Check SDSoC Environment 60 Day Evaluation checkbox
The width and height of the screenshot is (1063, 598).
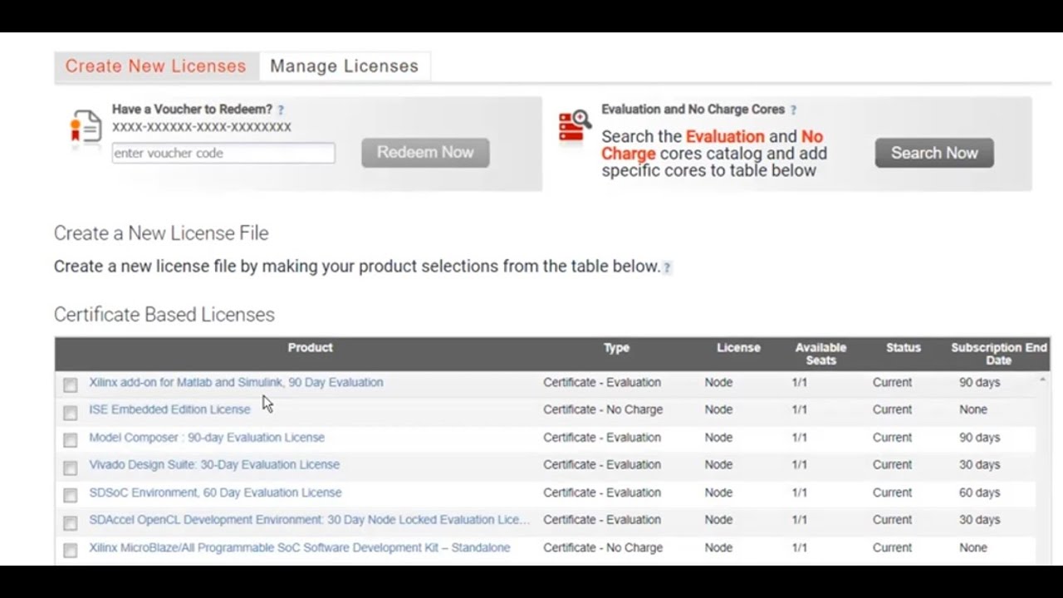pyautogui.click(x=71, y=495)
